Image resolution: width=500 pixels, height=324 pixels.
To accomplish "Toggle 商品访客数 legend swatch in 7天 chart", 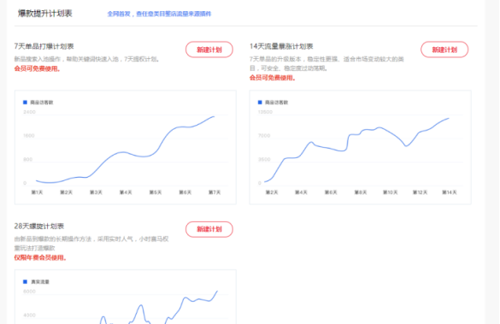I will coord(25,103).
